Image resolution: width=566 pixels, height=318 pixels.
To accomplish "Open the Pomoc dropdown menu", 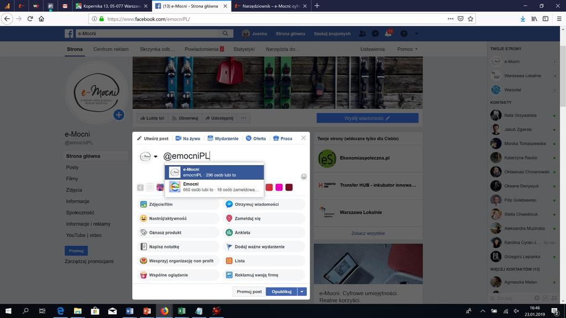I will pyautogui.click(x=407, y=49).
